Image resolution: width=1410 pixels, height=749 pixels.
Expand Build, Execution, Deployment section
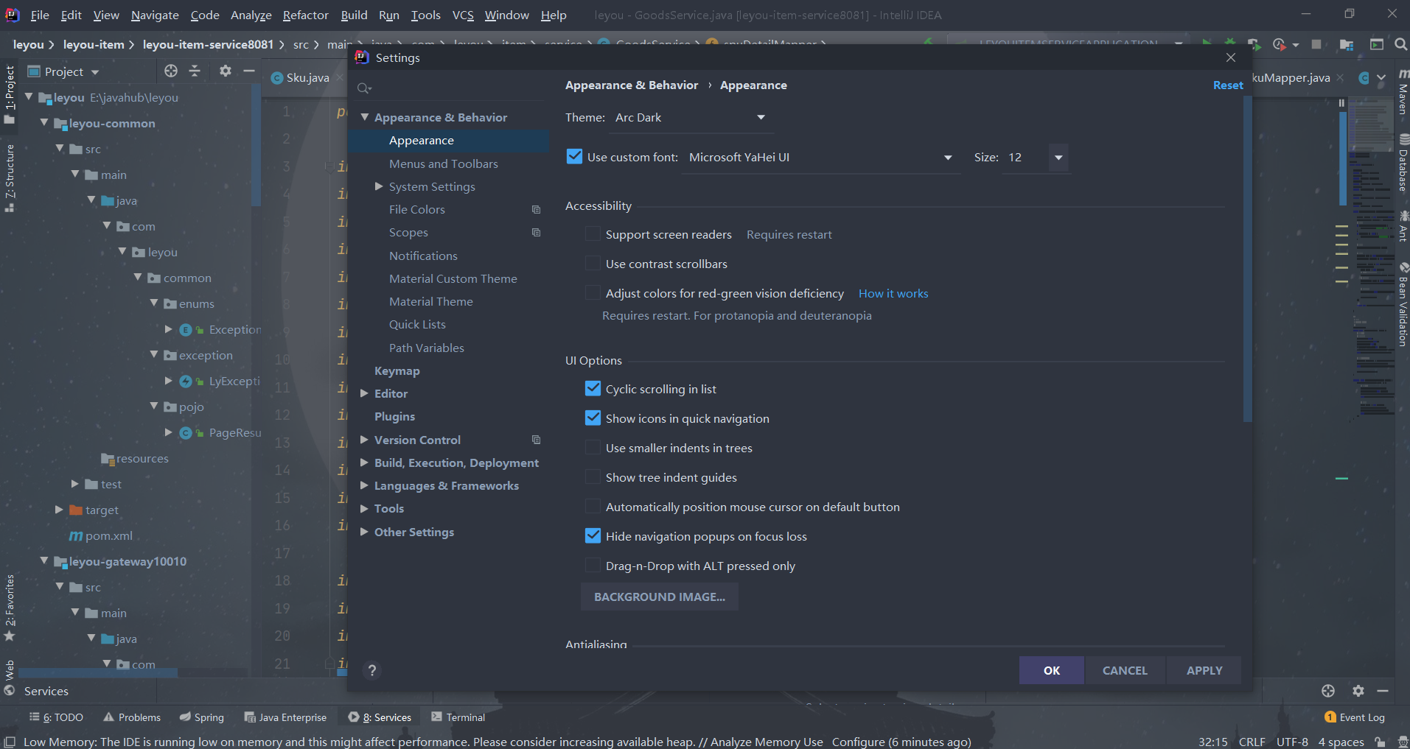[364, 463]
